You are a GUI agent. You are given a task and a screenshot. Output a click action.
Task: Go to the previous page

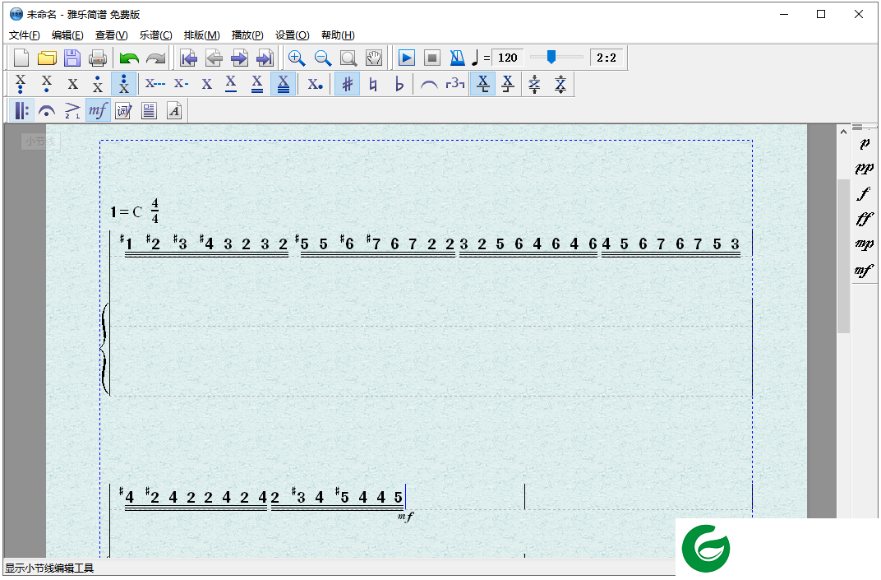click(x=214, y=58)
